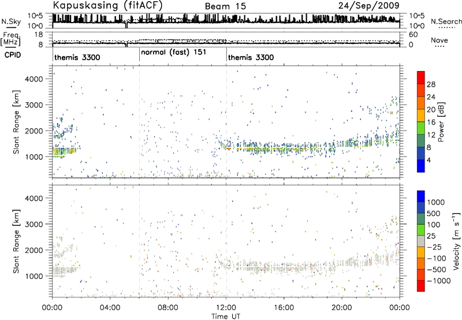Click the "18" tick on frequency axis
The width and height of the screenshot is (462, 320).
click(39, 35)
